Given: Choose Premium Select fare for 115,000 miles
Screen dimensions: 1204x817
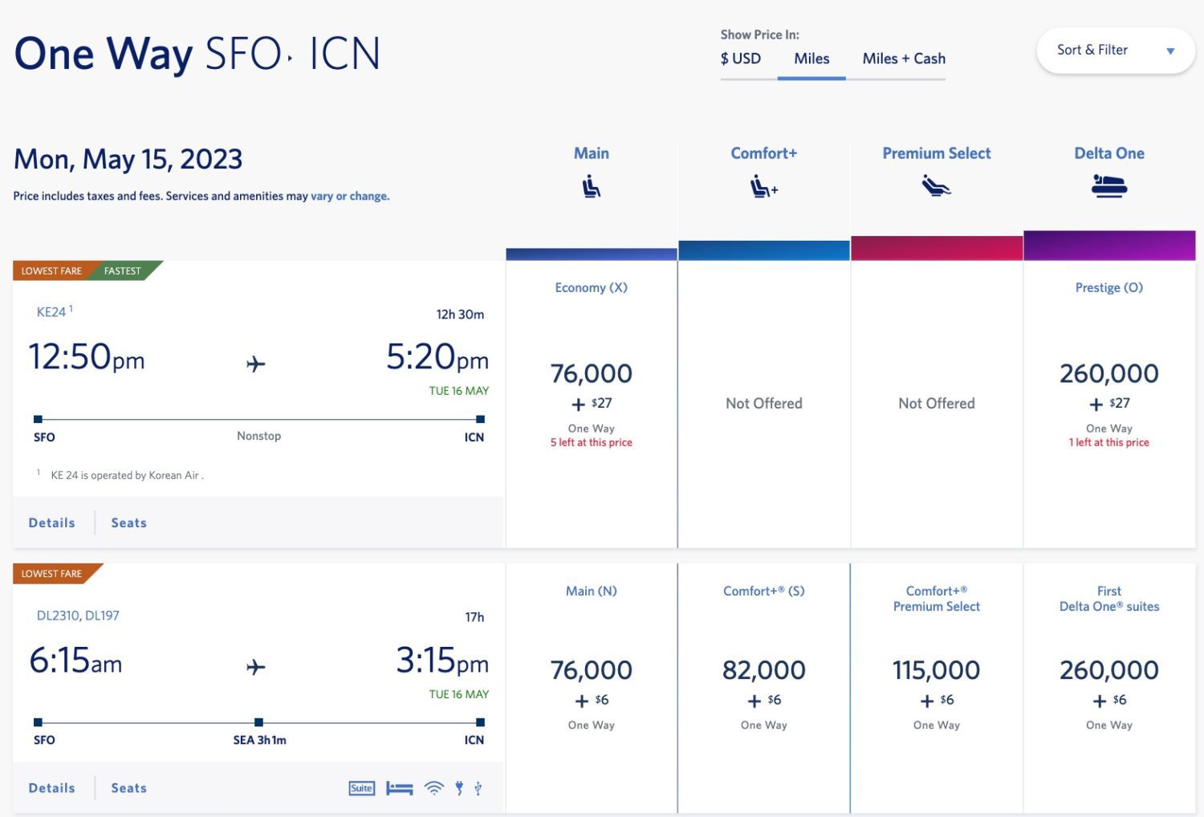Looking at the screenshot, I should click(936, 670).
